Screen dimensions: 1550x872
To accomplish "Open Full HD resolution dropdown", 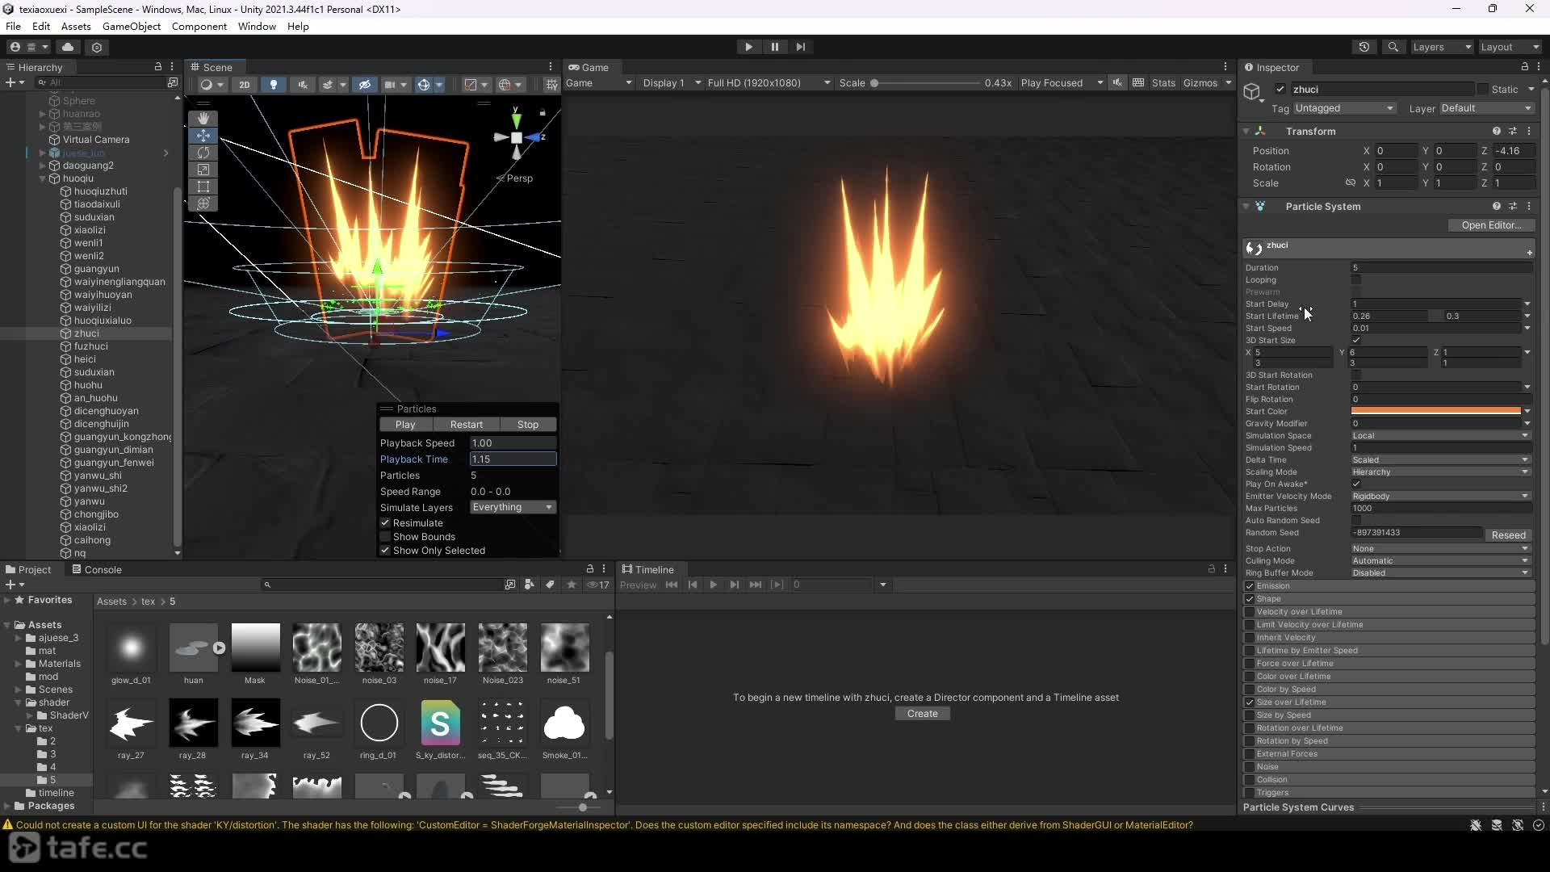I will click(x=769, y=83).
